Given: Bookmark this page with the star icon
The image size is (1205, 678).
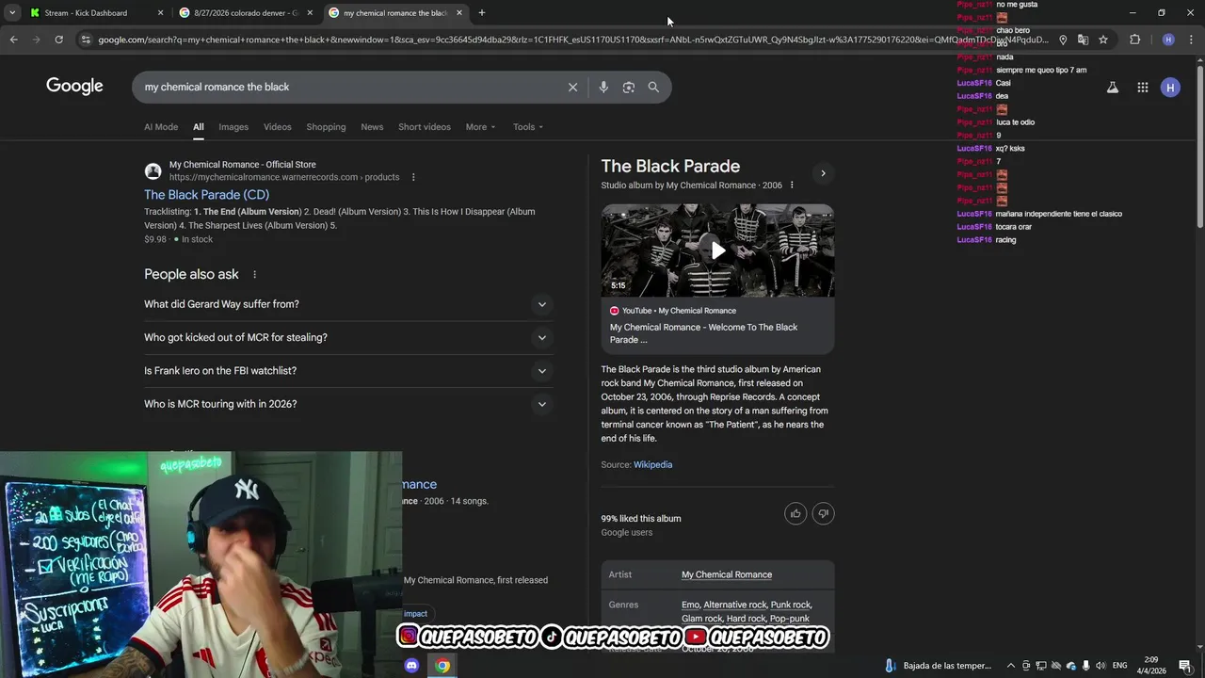Looking at the screenshot, I should click(x=1103, y=40).
